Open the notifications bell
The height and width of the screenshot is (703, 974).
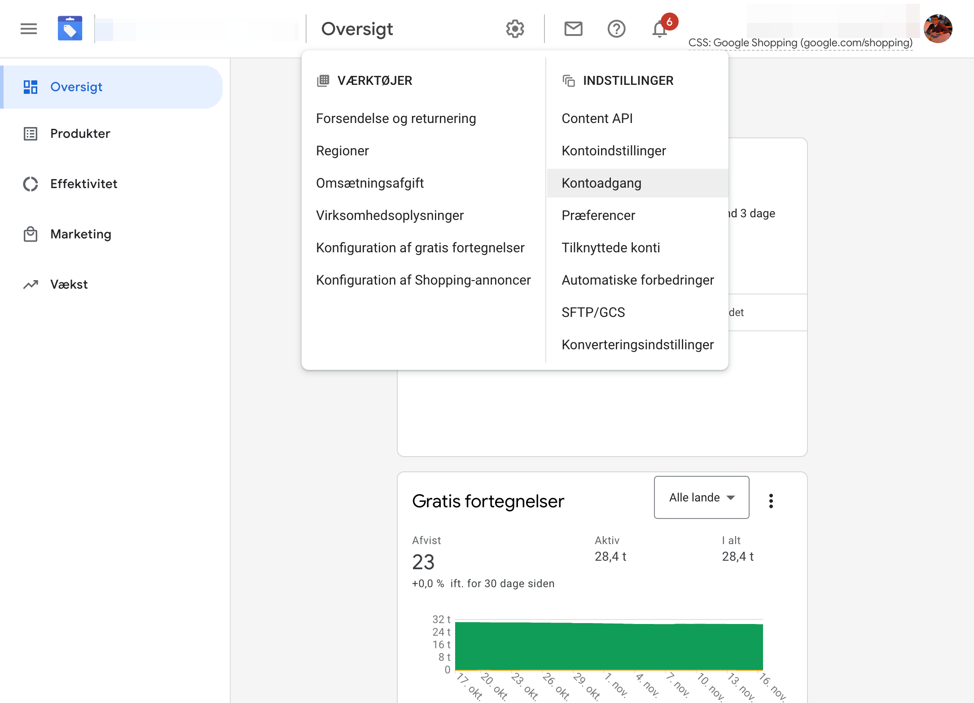660,29
